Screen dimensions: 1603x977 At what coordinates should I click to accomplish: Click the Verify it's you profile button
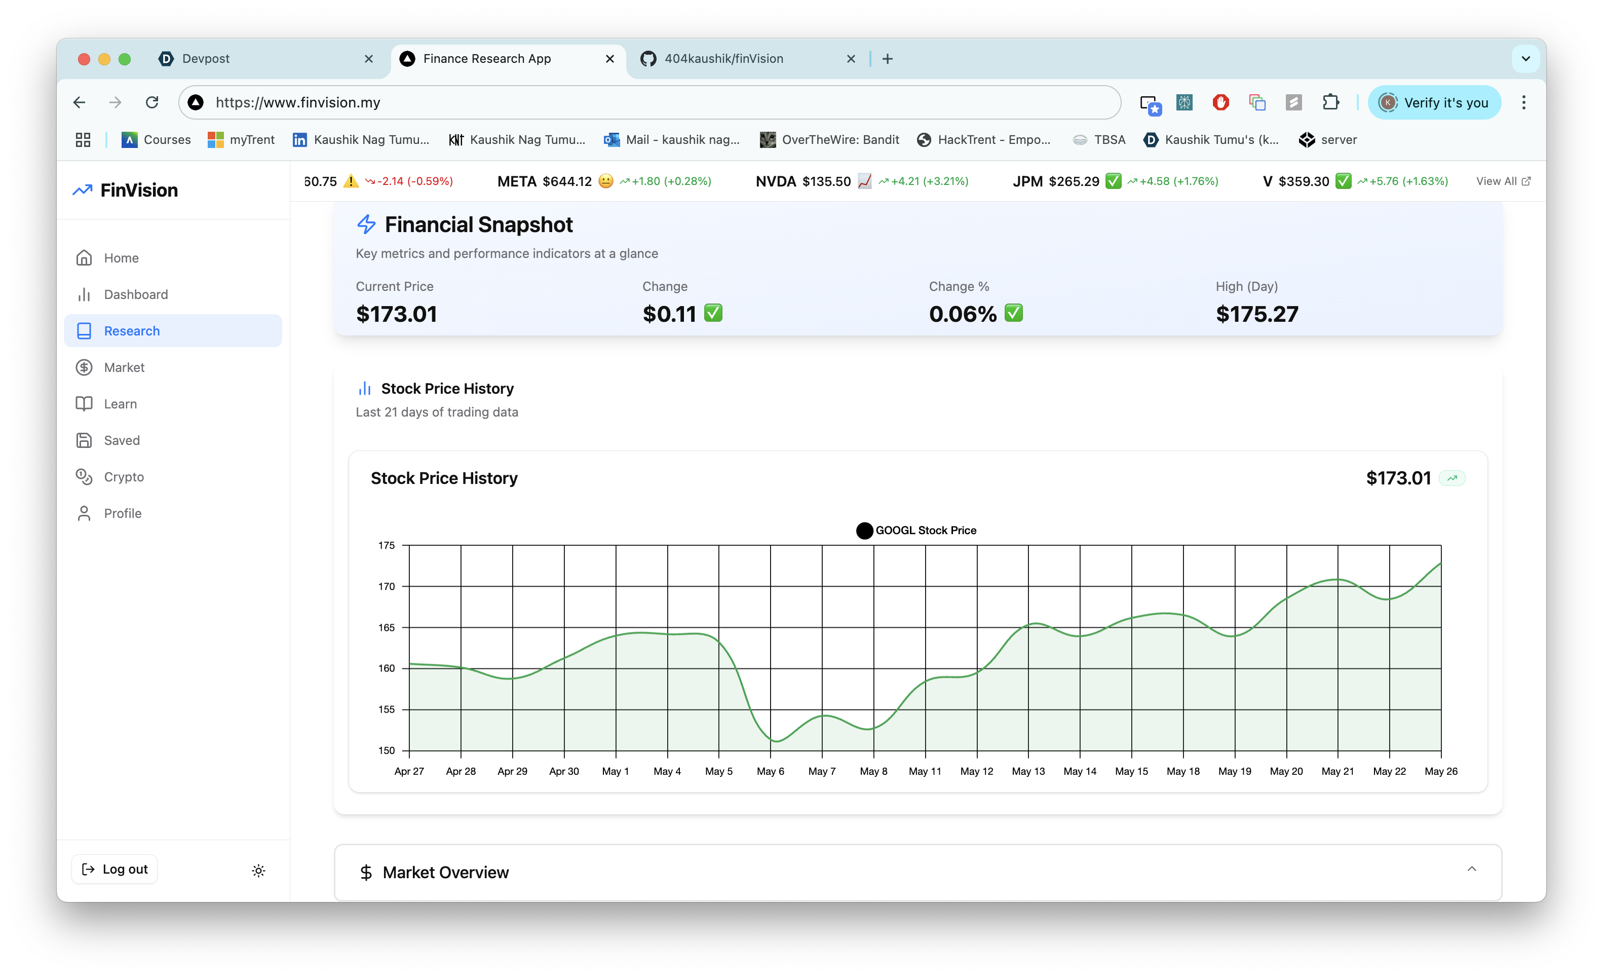(x=1434, y=102)
